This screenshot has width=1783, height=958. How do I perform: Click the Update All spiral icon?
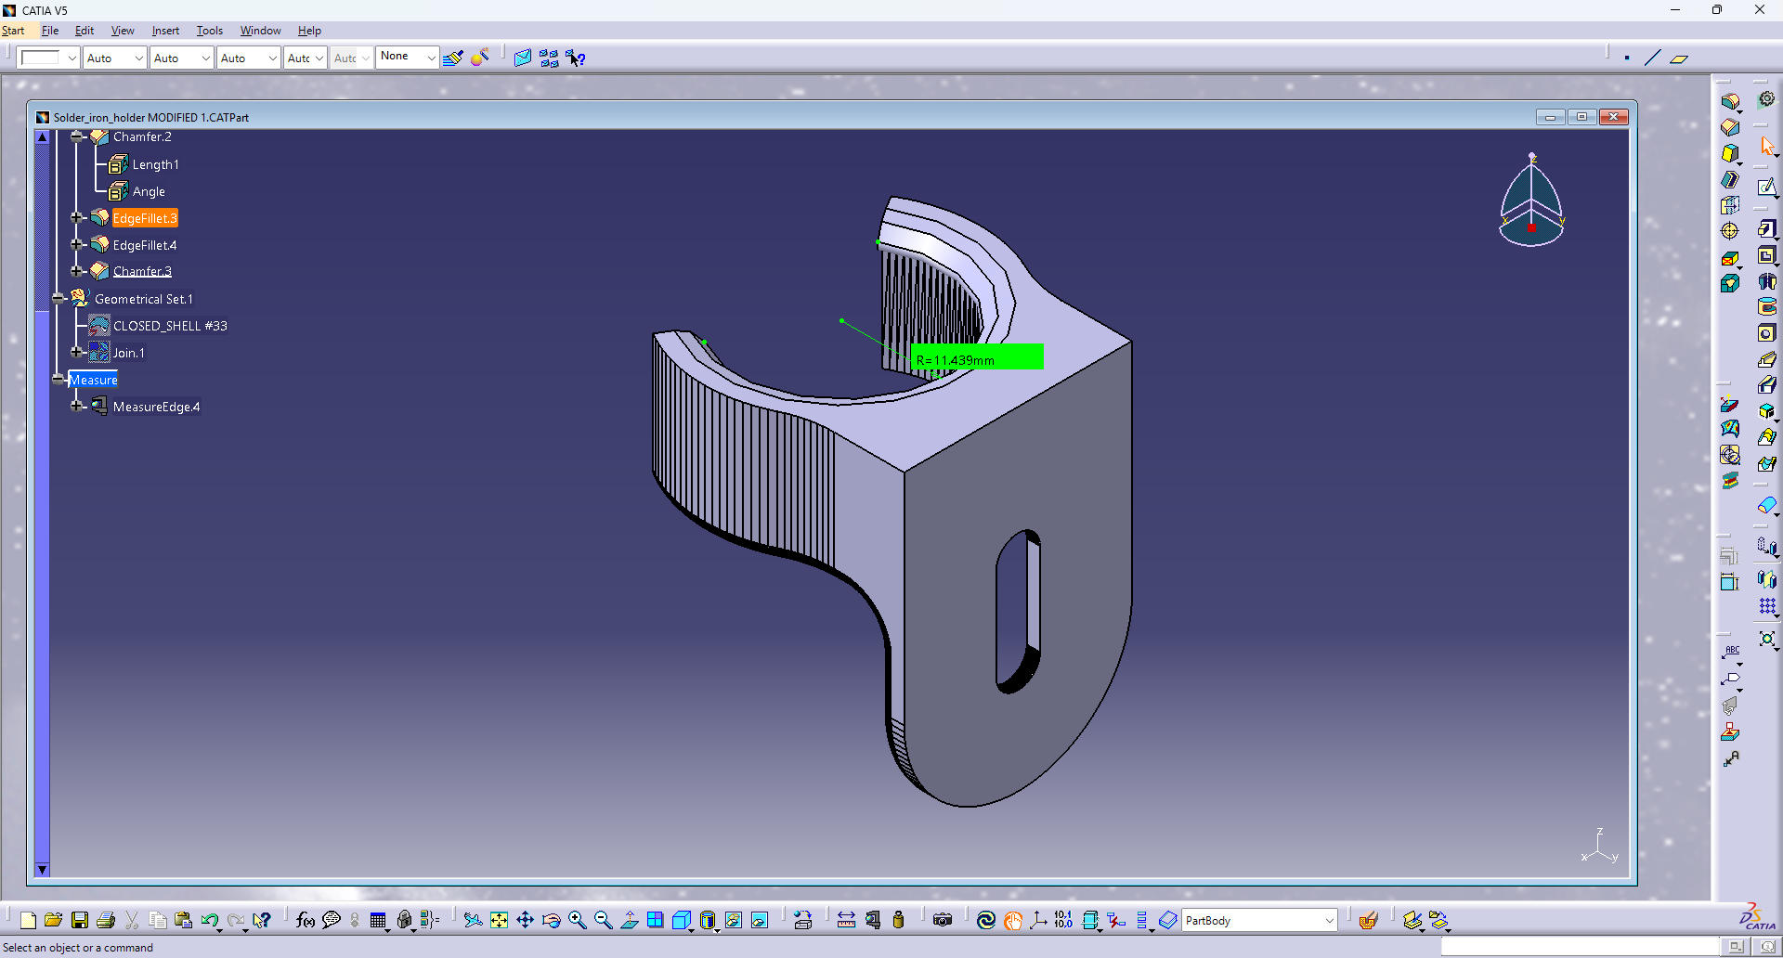(x=986, y=920)
